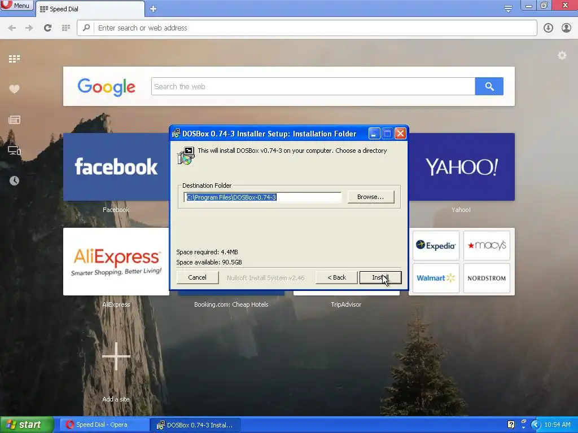Image resolution: width=578 pixels, height=433 pixels.
Task: Open a new tab with plus button
Action: click(x=154, y=9)
